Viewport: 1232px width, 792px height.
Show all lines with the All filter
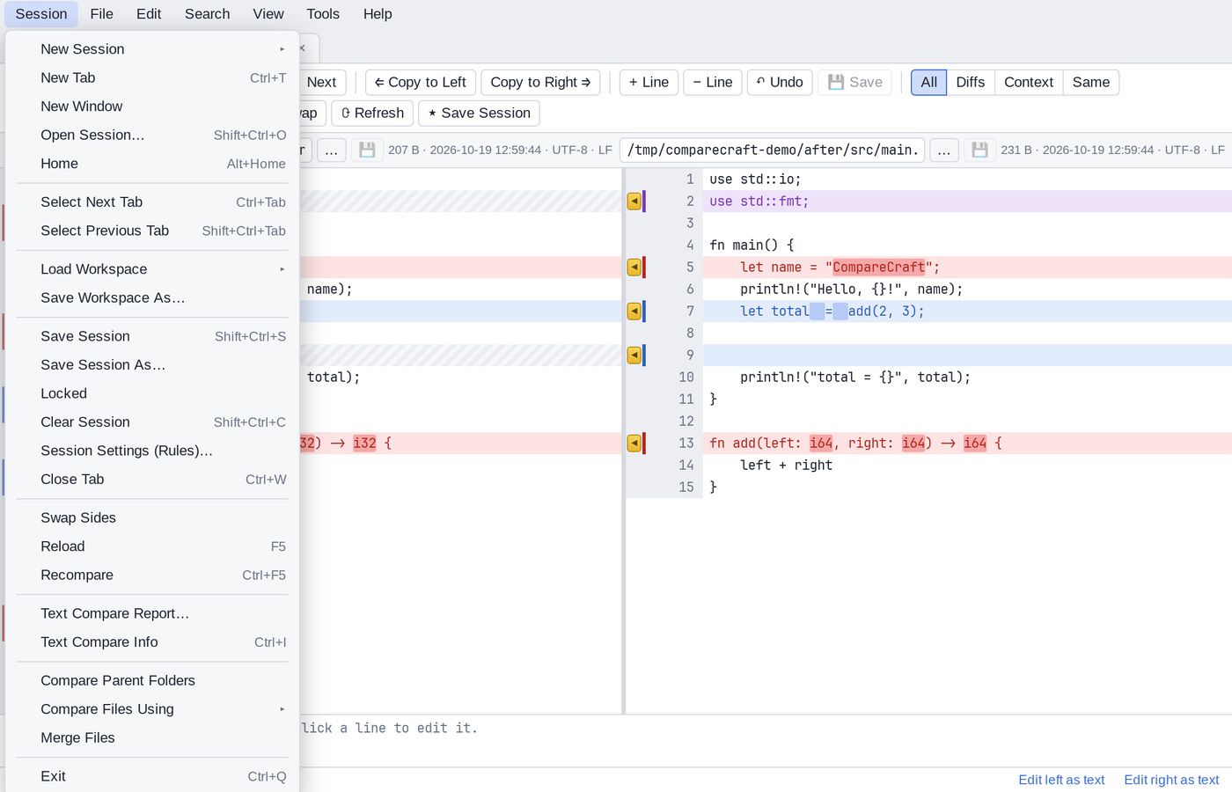[x=928, y=83]
